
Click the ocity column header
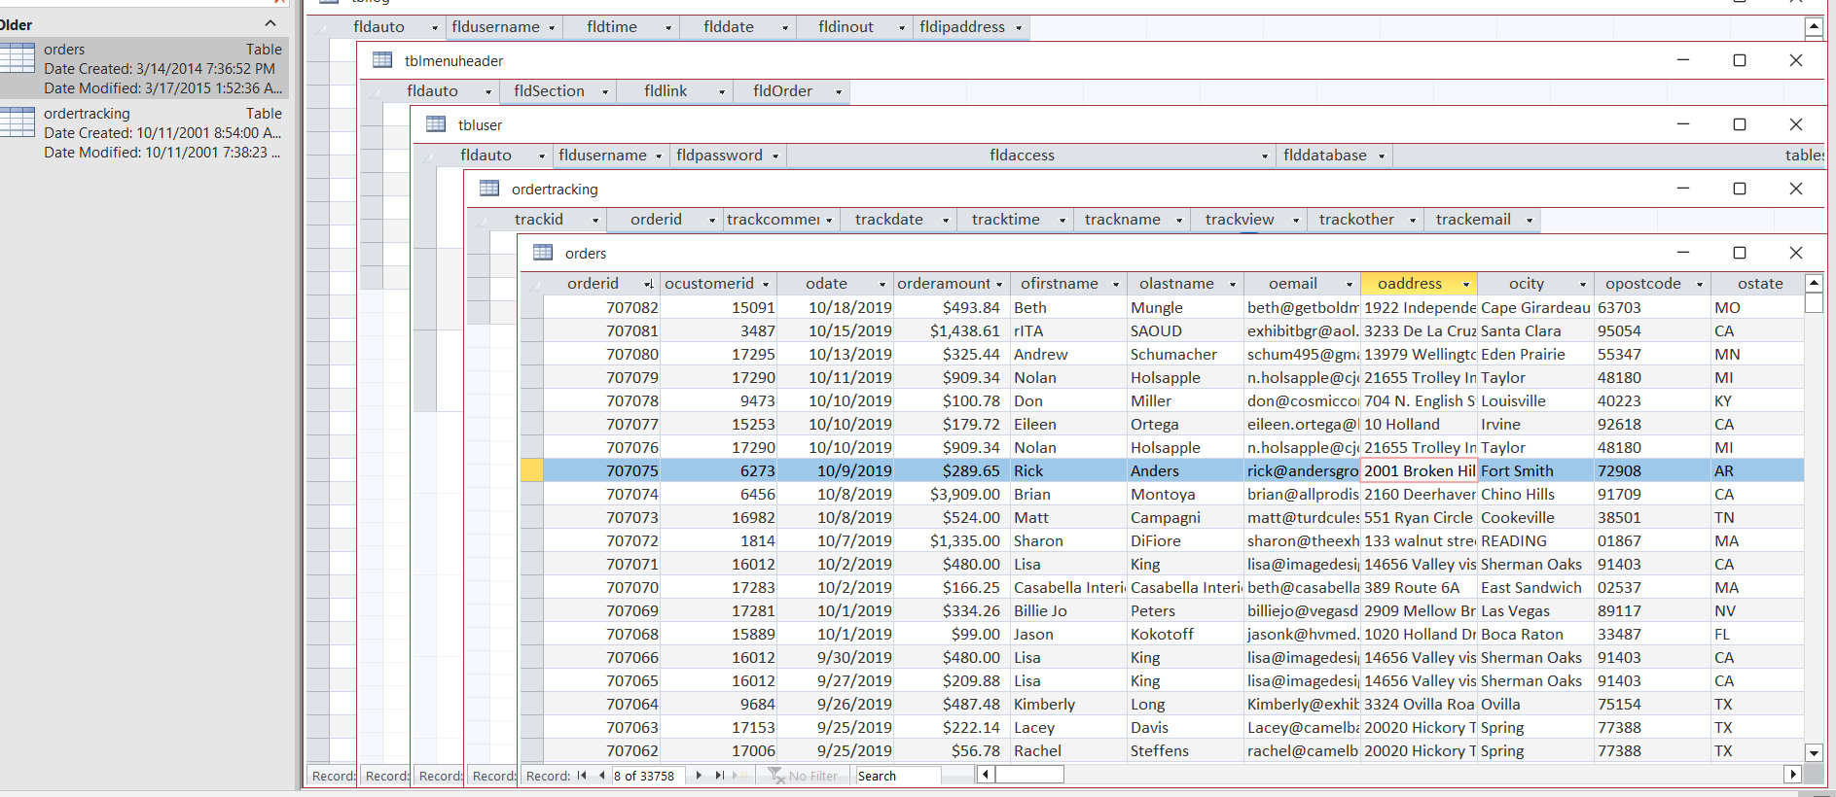[1526, 284]
